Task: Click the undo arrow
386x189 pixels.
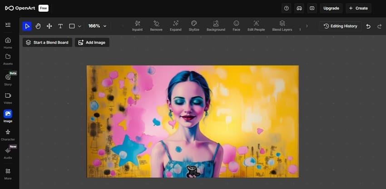Action: coord(368,26)
